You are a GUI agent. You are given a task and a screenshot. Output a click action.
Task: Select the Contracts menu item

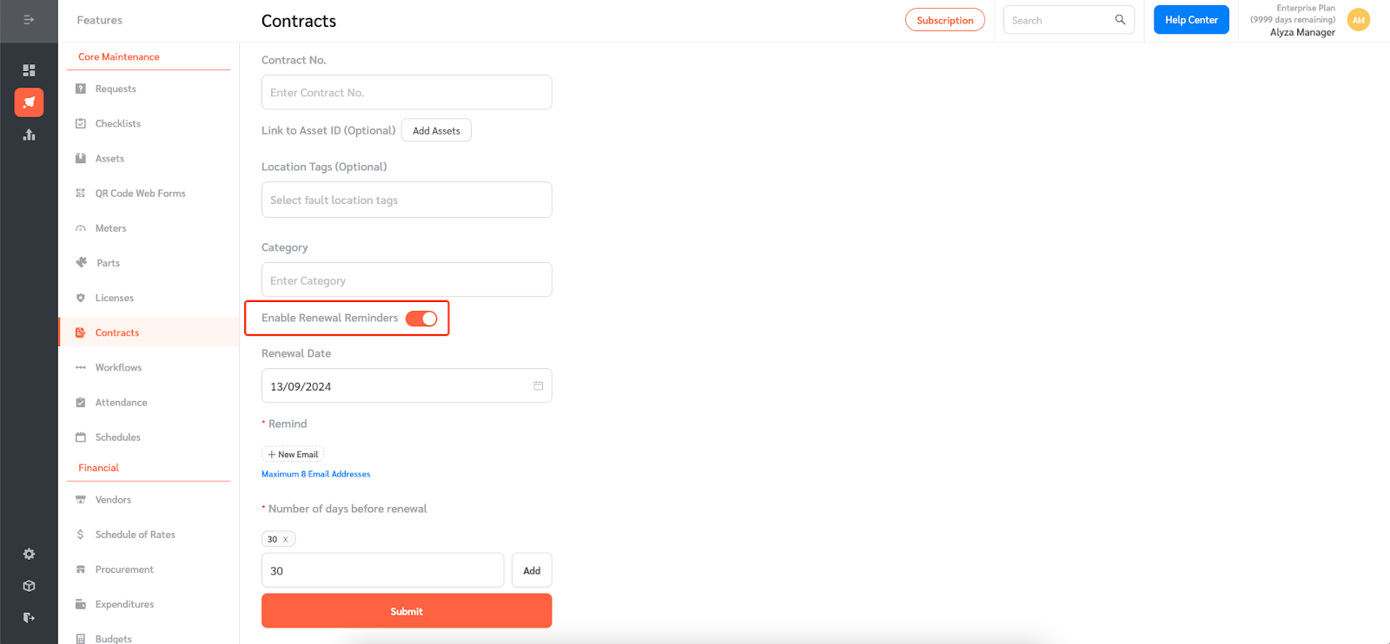point(117,332)
